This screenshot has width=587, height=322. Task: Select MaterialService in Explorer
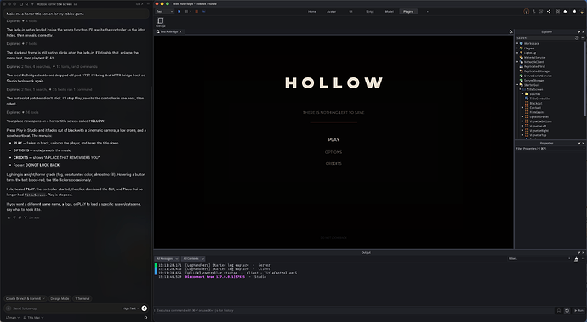(x=534, y=58)
